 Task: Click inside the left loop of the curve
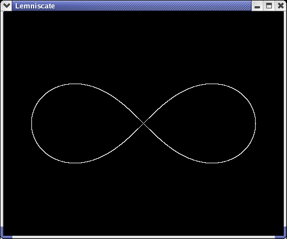point(78,123)
